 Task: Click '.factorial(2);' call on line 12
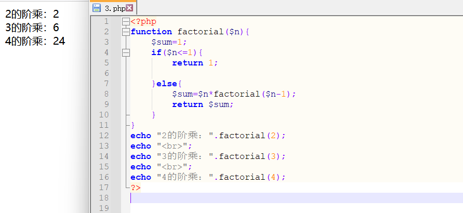coord(250,136)
